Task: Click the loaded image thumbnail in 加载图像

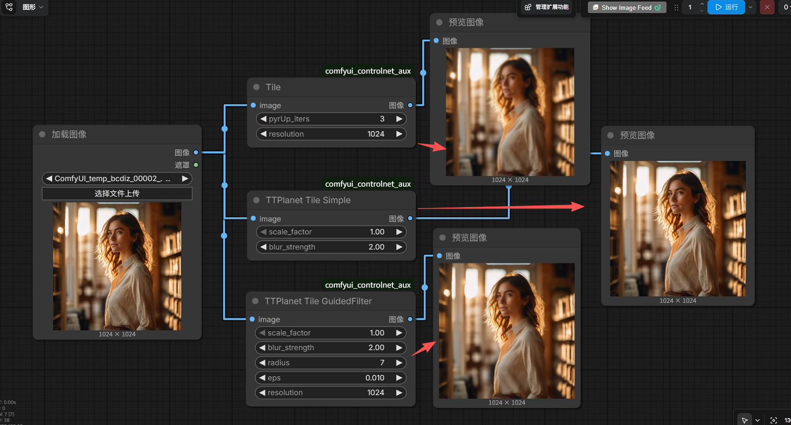Action: click(117, 266)
